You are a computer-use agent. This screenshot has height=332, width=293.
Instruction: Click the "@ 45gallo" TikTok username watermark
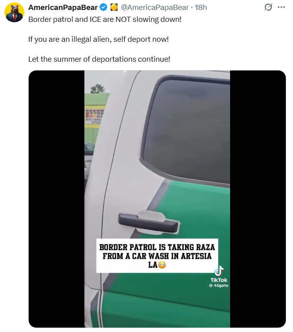(219, 285)
